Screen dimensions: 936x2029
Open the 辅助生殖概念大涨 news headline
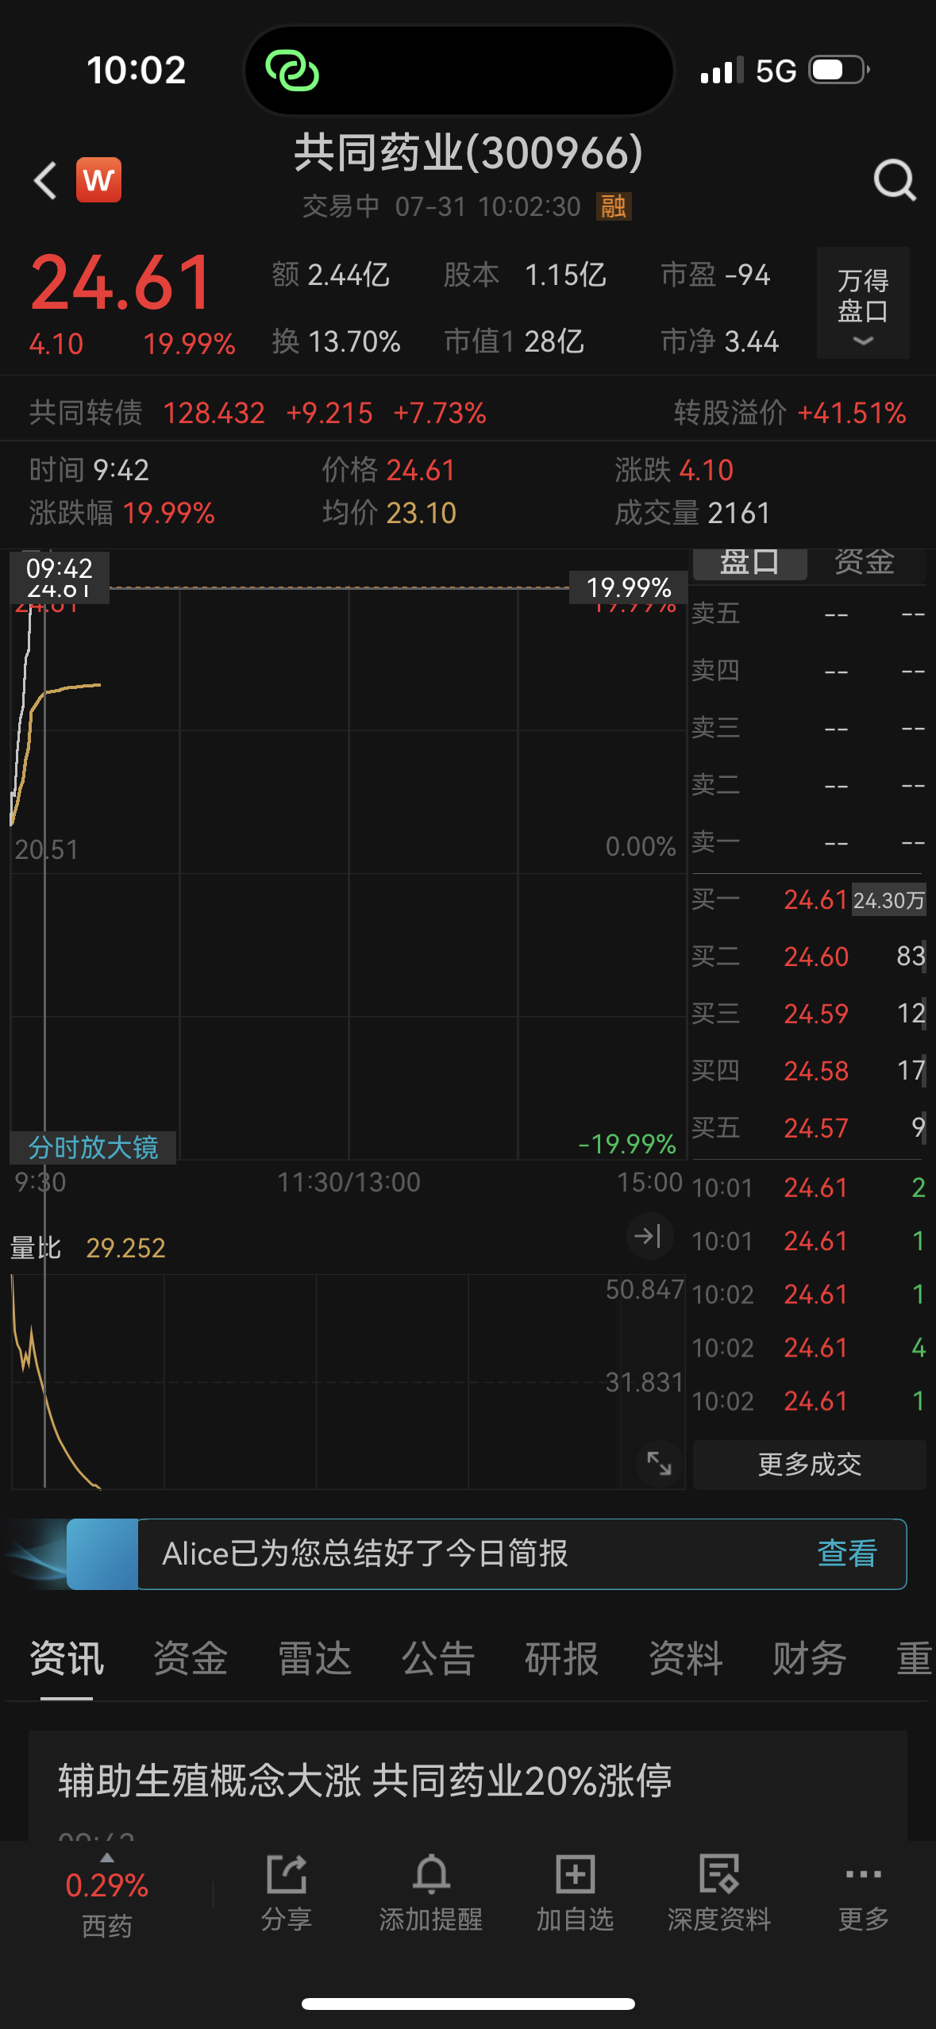pos(365,1781)
